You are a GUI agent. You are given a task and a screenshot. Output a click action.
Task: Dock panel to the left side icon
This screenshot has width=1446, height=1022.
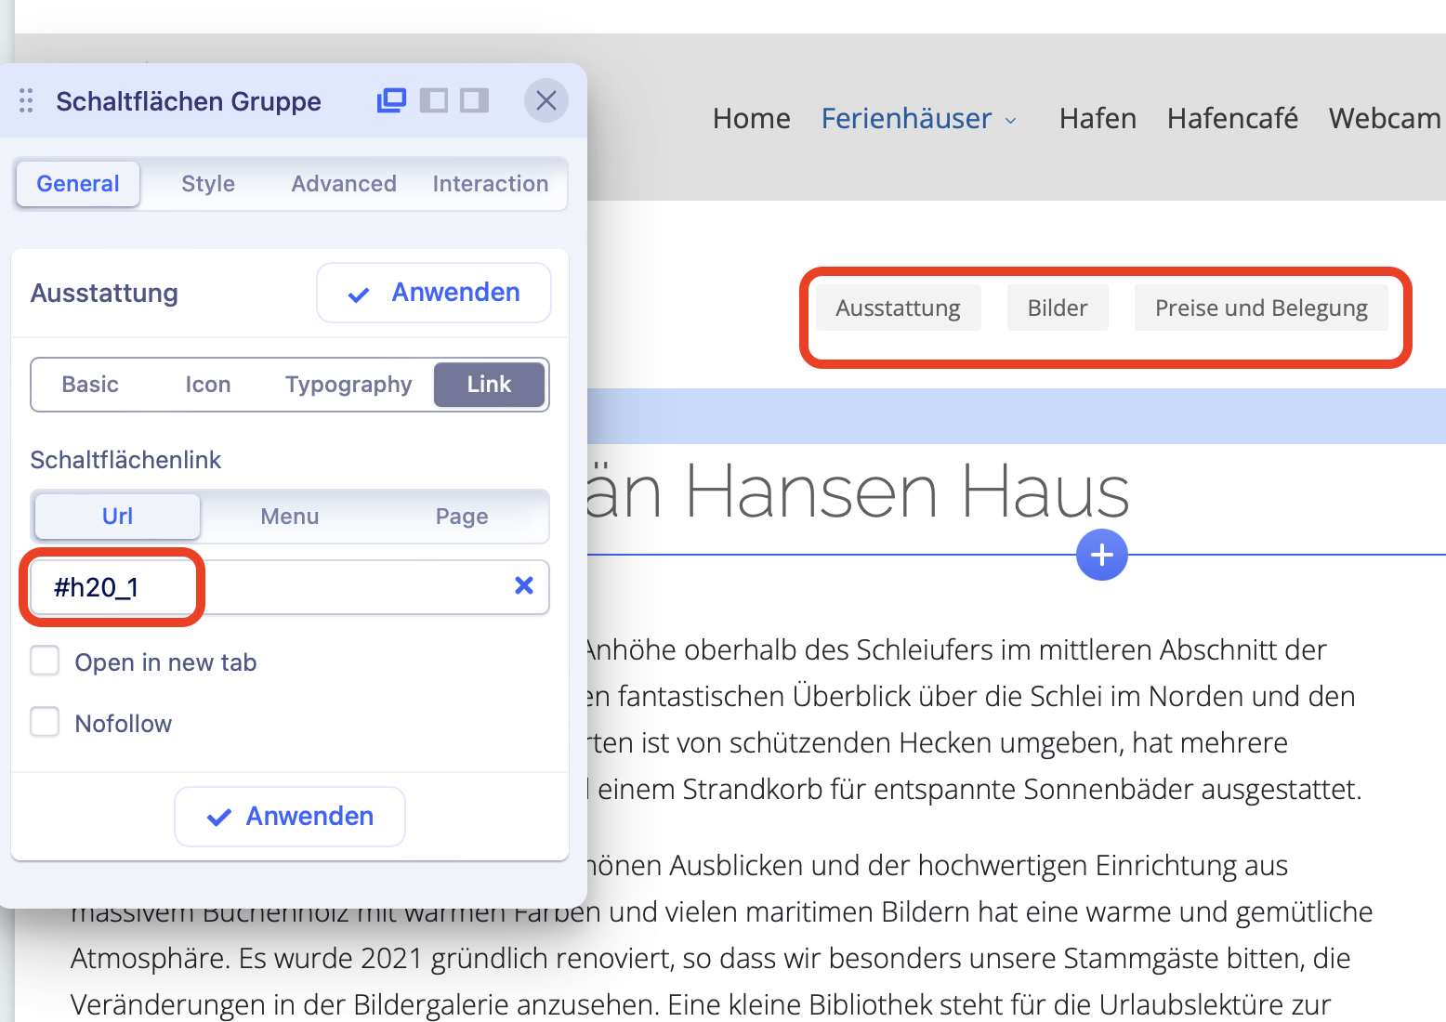434,100
